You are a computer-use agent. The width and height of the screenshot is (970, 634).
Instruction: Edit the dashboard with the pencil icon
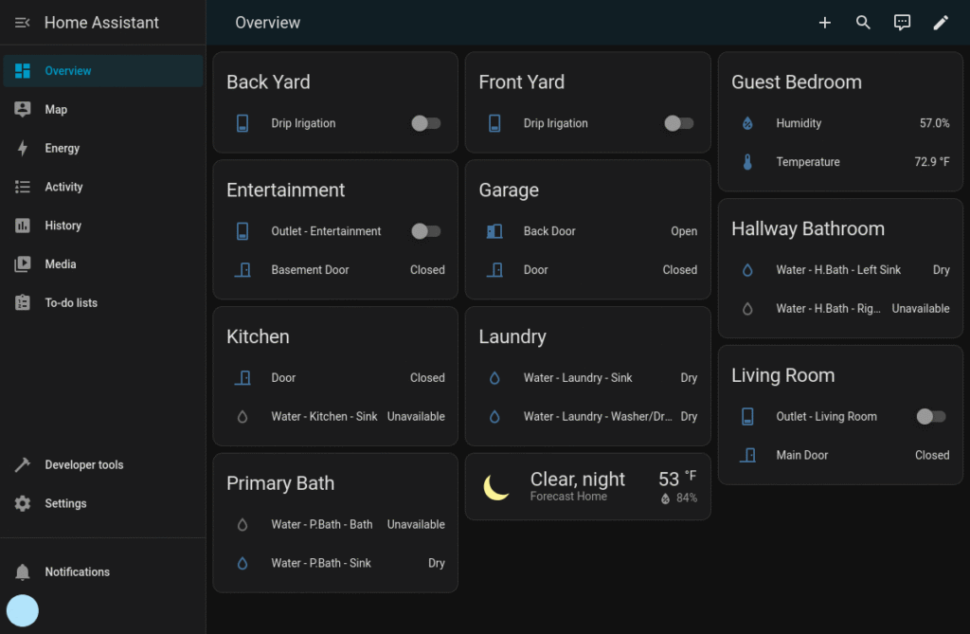coord(941,22)
